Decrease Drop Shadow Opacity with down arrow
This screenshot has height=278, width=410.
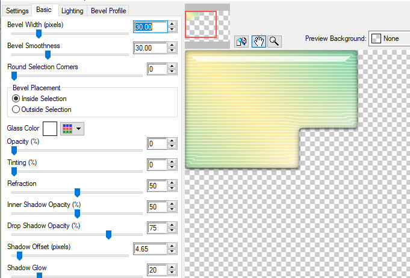[172, 232]
